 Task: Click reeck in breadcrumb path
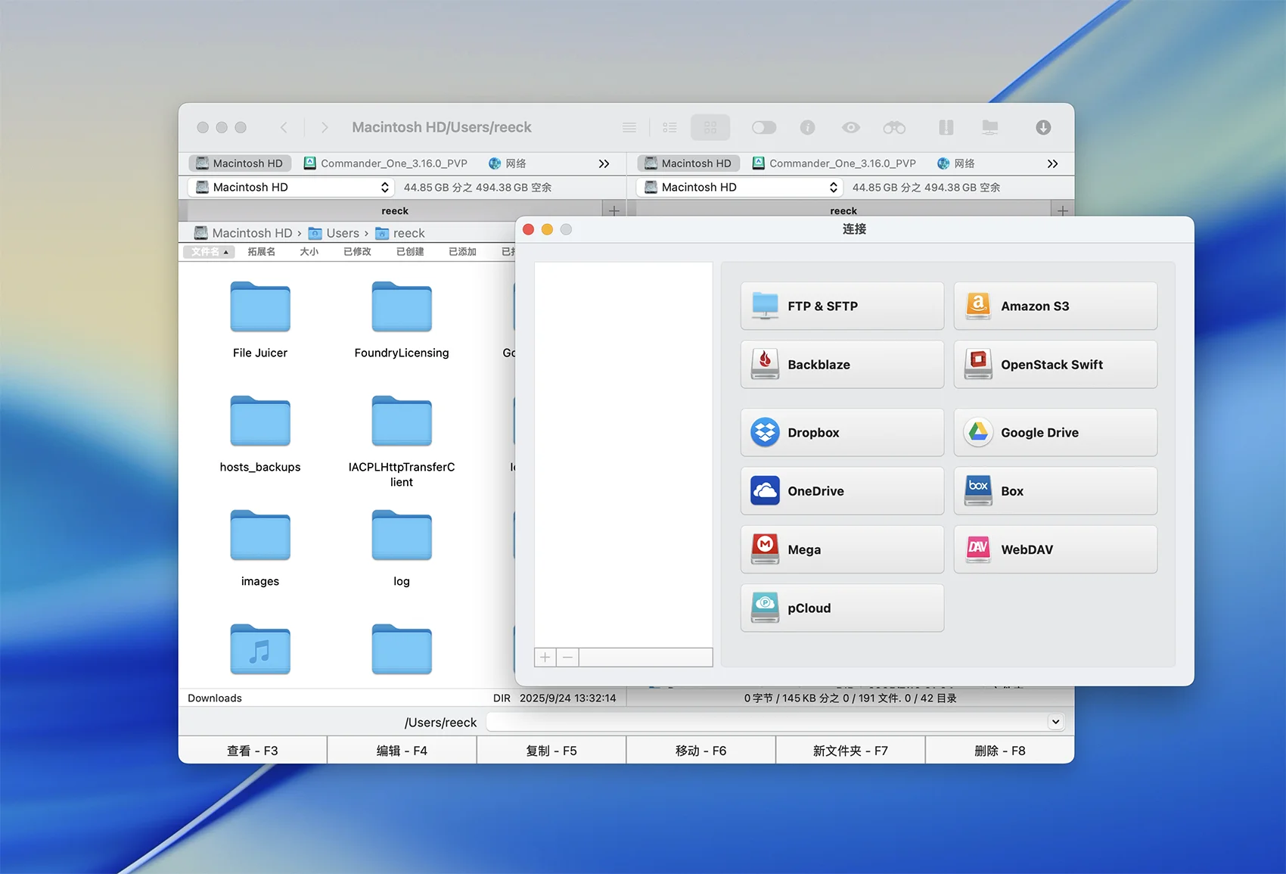point(400,233)
